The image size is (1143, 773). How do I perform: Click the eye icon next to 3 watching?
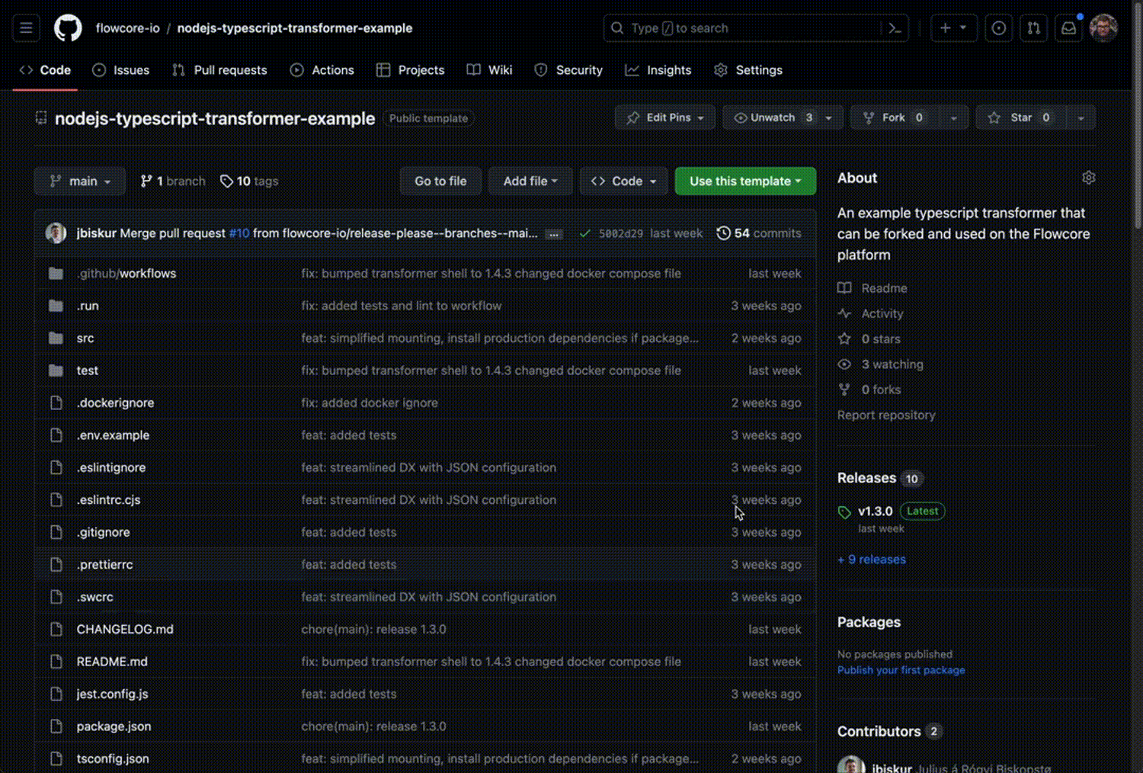(844, 364)
